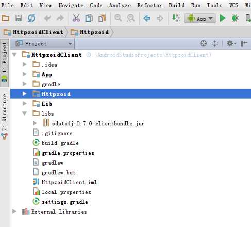
Task: Hide the Project tool window
Action: 244,43
